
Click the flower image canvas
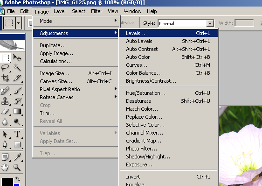(241, 146)
